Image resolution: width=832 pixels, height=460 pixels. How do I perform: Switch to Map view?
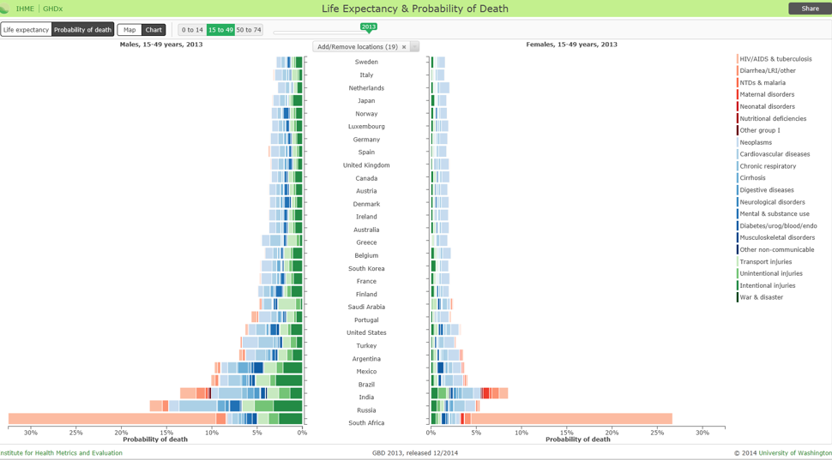(x=130, y=30)
